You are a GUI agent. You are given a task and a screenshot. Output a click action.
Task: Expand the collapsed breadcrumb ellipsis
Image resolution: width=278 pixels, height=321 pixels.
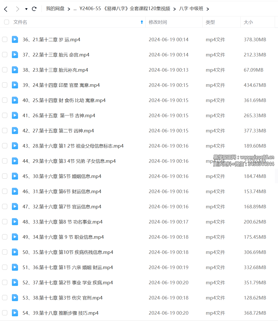75,9
